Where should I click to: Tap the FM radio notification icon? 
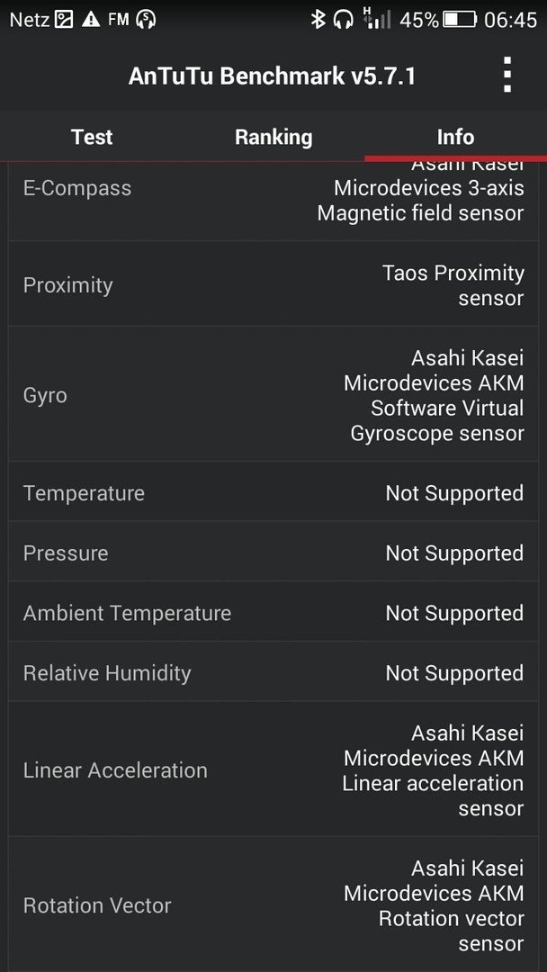click(x=119, y=20)
